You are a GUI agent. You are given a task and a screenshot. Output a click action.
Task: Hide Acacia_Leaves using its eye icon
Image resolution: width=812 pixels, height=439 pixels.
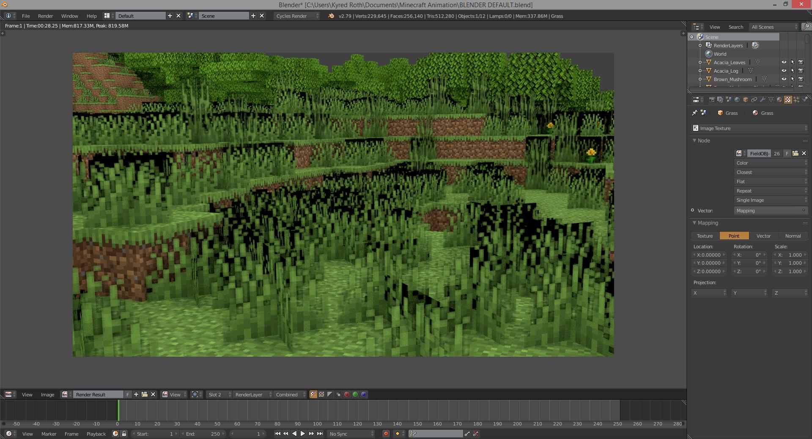point(784,62)
